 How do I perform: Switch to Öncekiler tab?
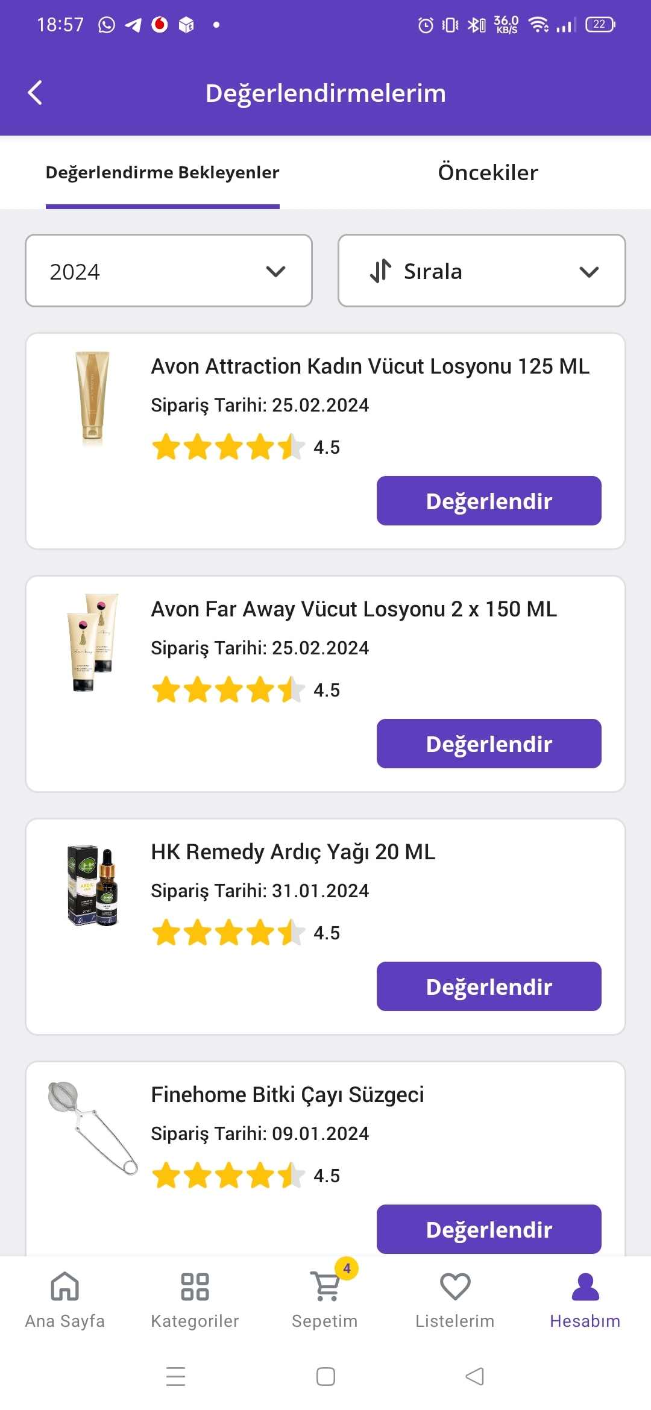pyautogui.click(x=488, y=172)
